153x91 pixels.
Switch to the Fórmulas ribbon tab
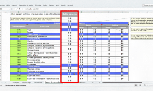[x=38, y=5]
